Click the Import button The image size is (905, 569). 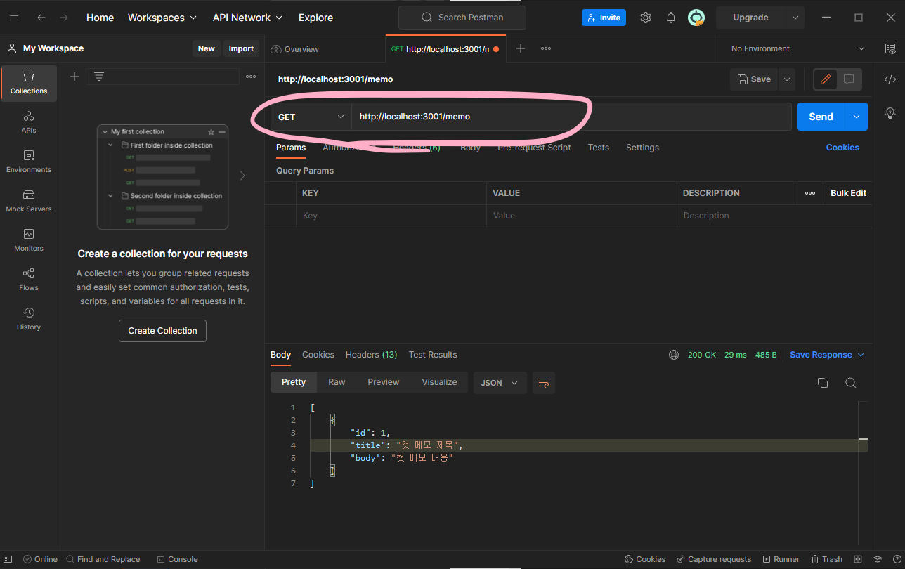[241, 48]
